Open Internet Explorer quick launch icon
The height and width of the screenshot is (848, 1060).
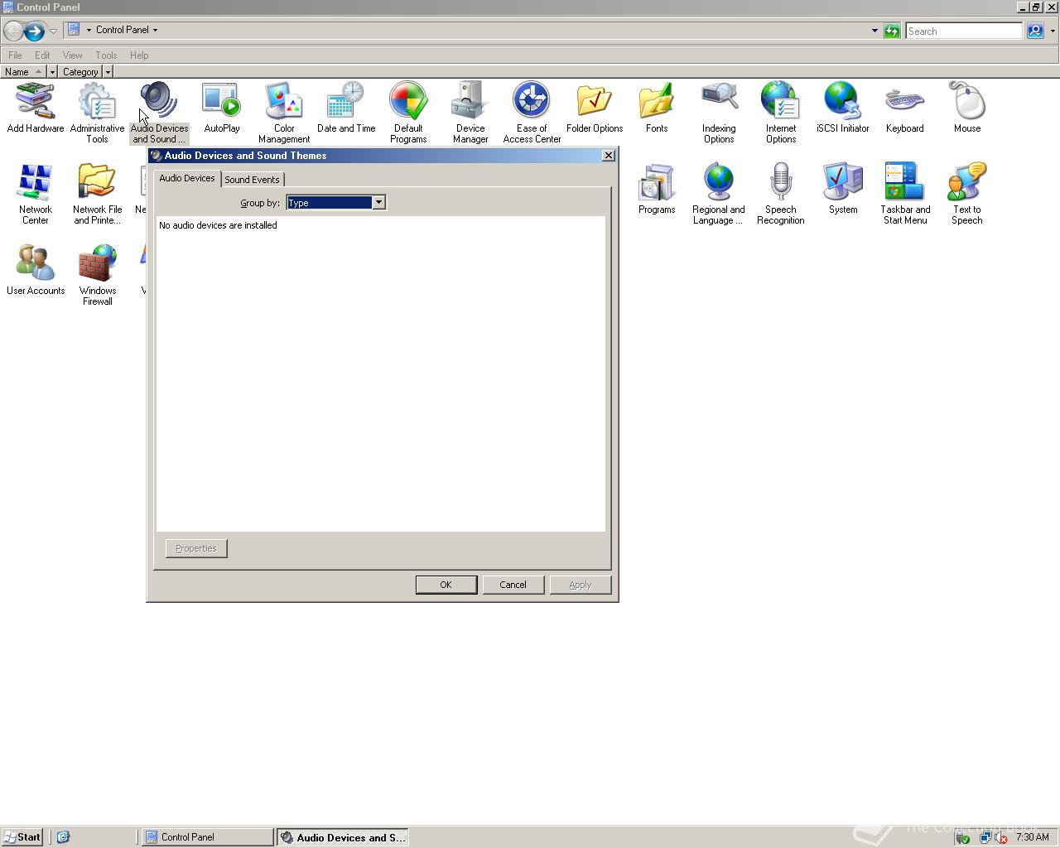[63, 837]
